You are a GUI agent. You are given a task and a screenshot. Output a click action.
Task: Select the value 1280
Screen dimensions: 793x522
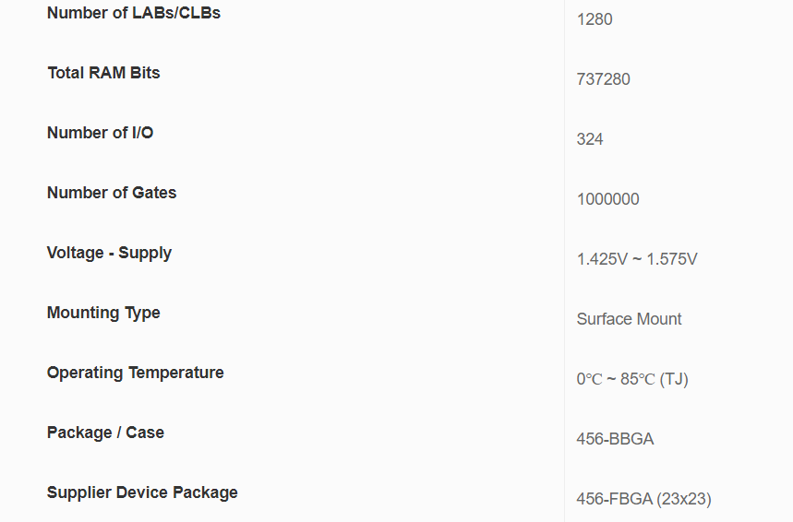pyautogui.click(x=595, y=19)
